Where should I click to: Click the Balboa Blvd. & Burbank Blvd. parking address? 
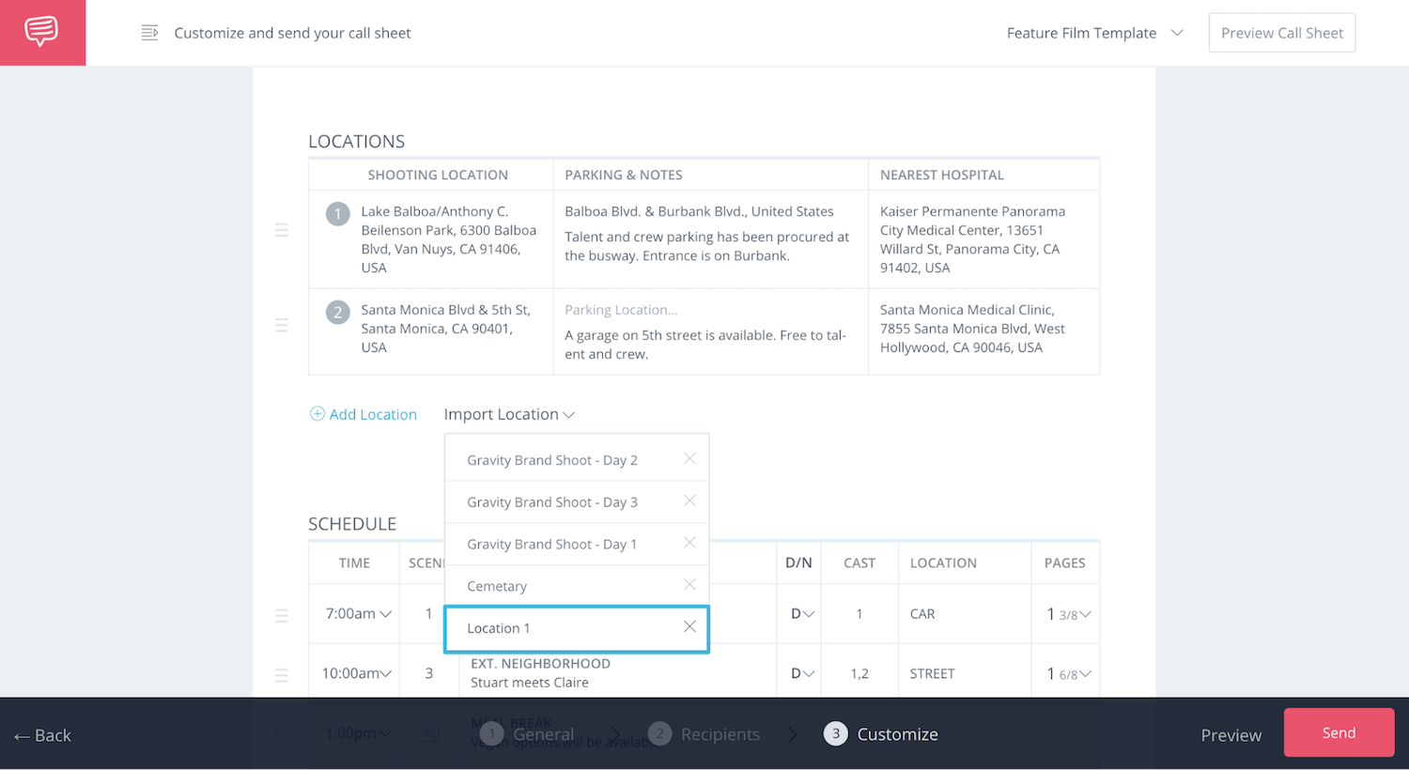699,211
